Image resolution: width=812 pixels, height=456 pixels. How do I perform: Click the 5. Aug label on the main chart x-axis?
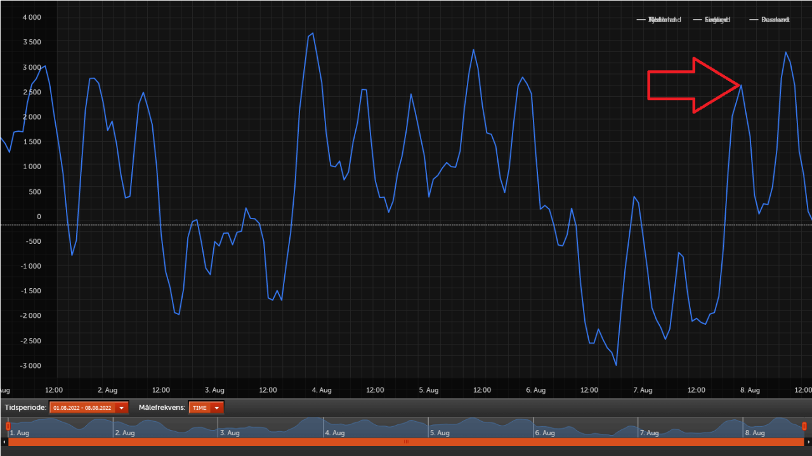pyautogui.click(x=429, y=390)
